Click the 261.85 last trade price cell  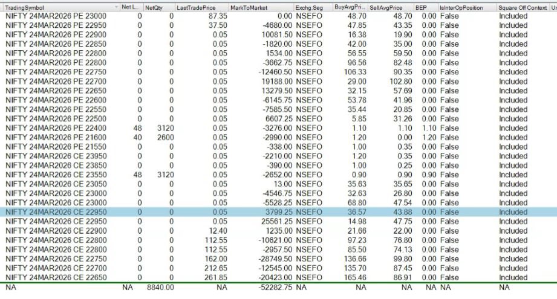tap(216, 277)
